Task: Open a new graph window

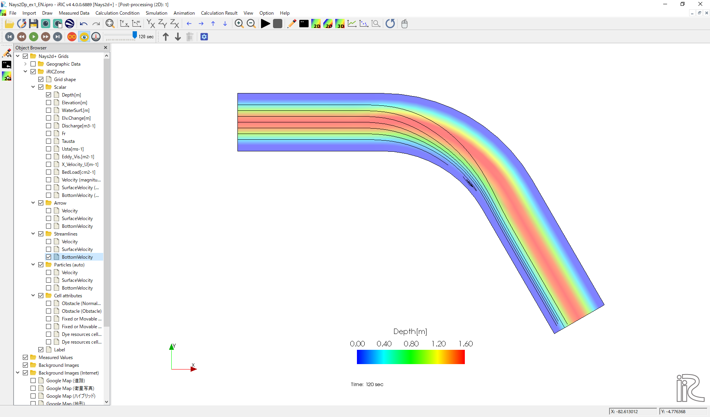Action: tap(352, 24)
